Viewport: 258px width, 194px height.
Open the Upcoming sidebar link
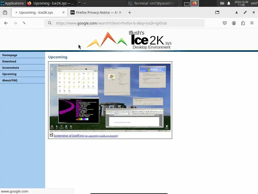click(22, 74)
